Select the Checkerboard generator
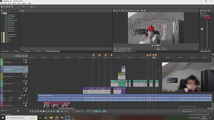Screen dimensions: 214x120 click(x=11, y=15)
